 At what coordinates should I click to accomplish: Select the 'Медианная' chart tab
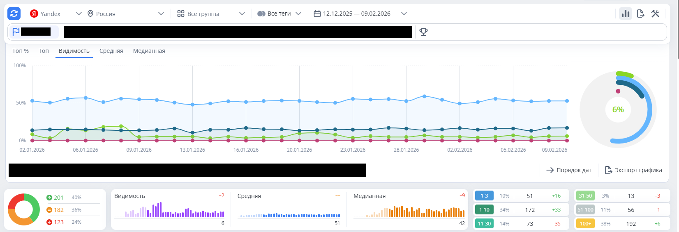[149, 51]
